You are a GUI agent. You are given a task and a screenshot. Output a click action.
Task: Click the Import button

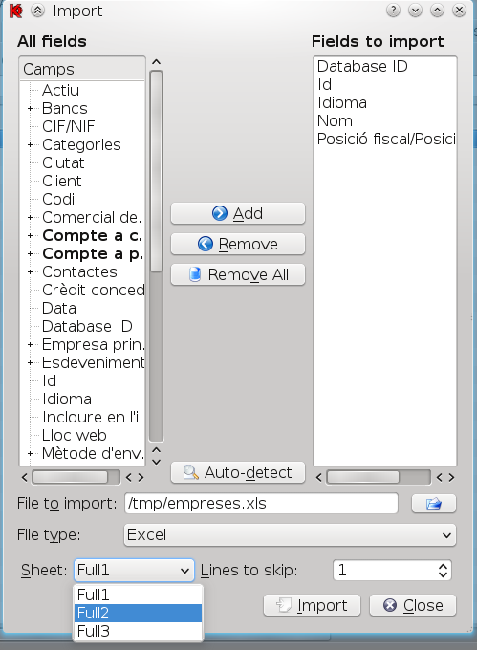[312, 606]
